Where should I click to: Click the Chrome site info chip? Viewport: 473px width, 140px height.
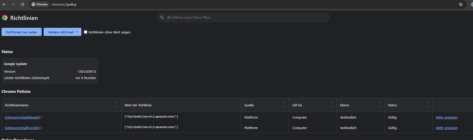click(40, 4)
